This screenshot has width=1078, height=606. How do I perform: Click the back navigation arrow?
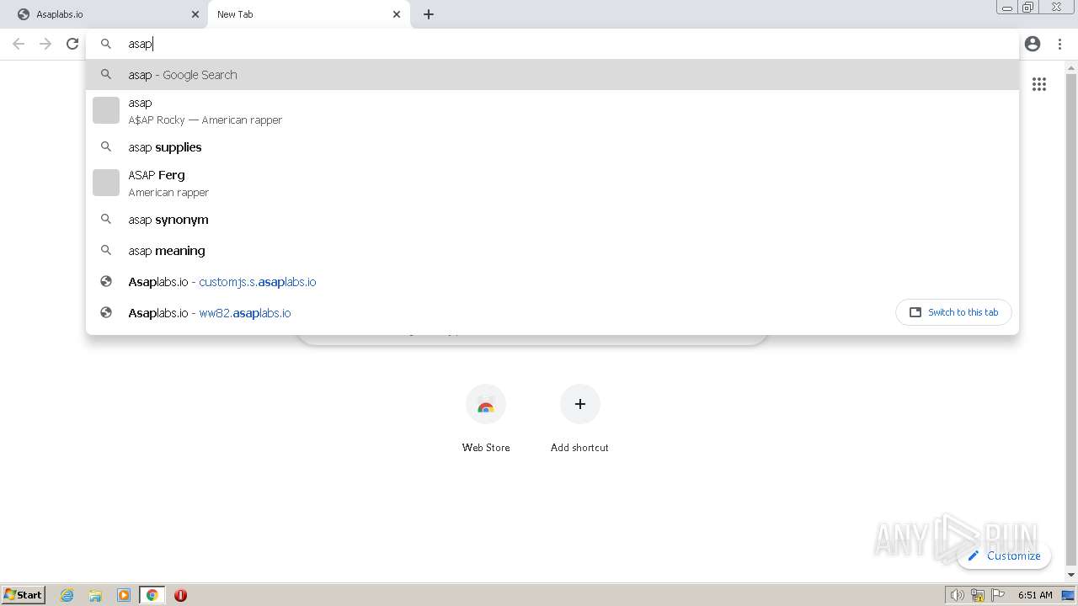[19, 44]
